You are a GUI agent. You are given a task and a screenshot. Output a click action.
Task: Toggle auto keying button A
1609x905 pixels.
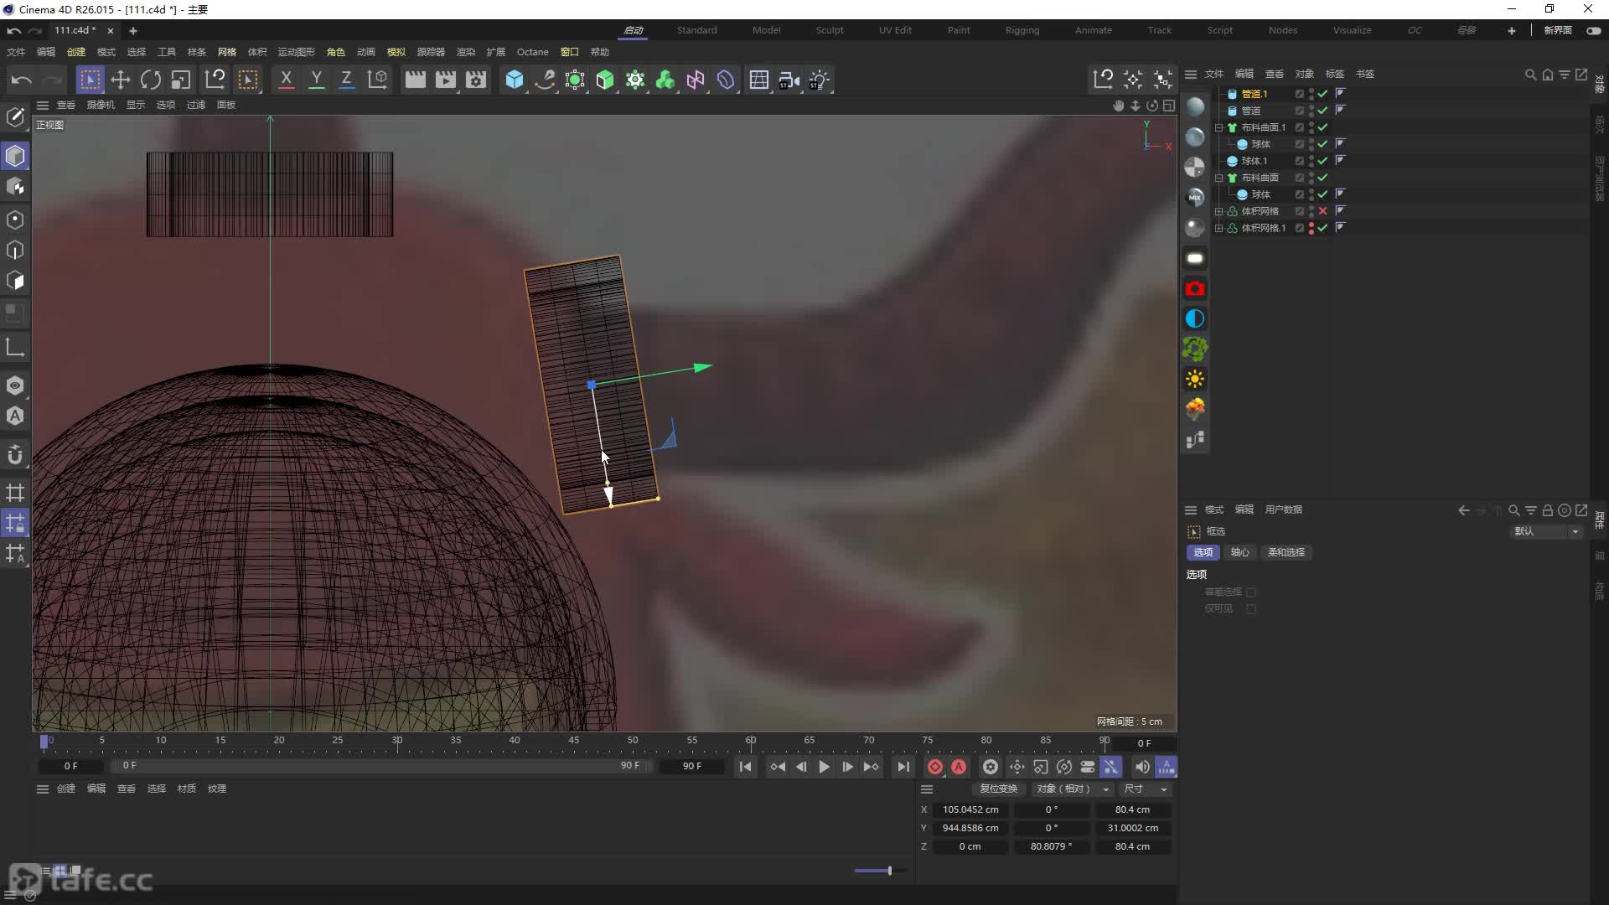[959, 767]
